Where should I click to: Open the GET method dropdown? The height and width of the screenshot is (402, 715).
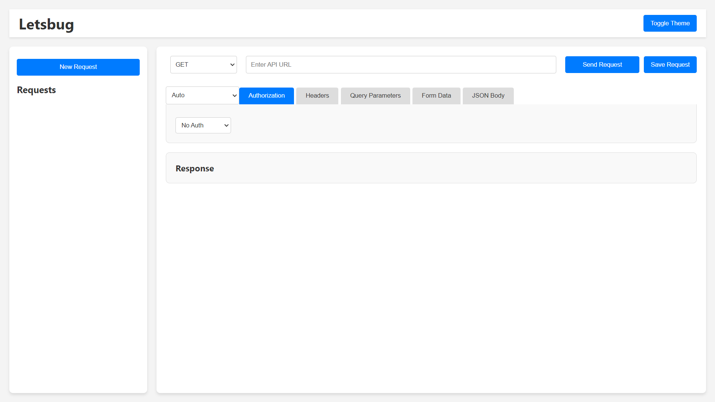click(x=203, y=65)
